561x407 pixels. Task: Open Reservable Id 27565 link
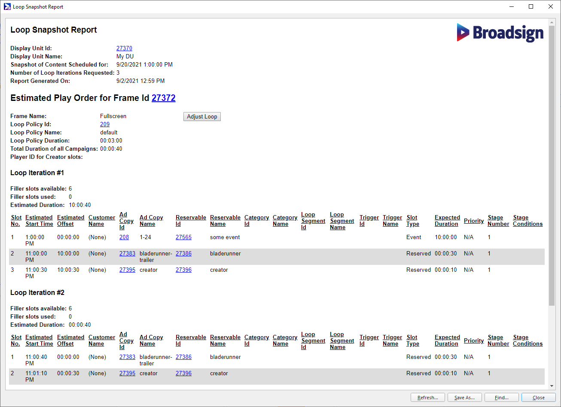(x=183, y=237)
